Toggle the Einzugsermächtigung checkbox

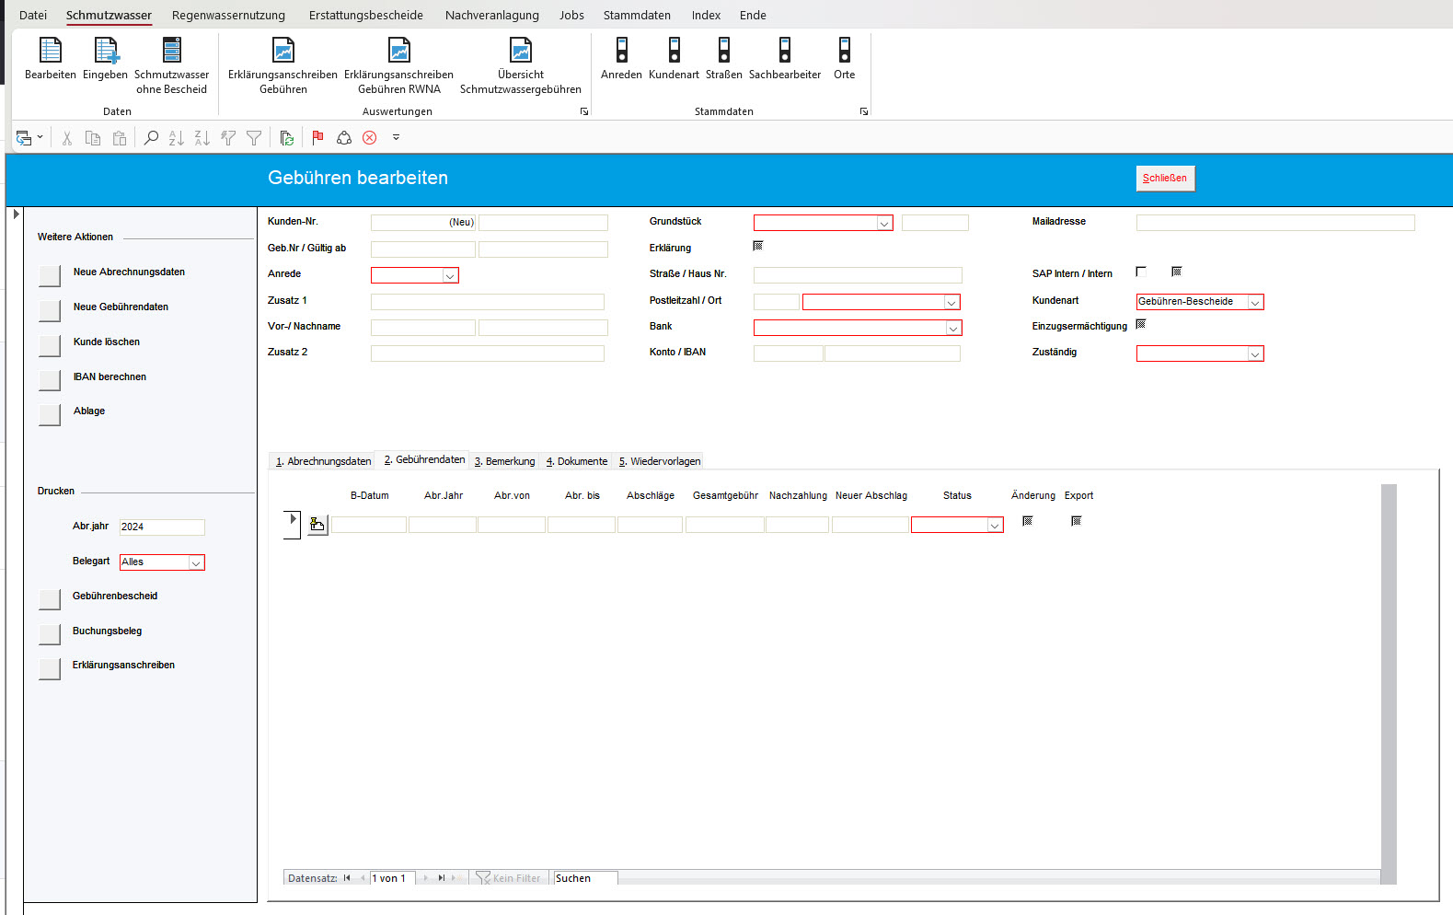(x=1141, y=324)
